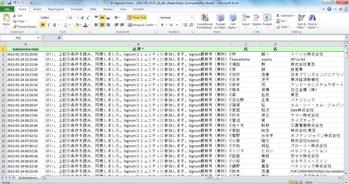Switch to the Page Layout tab
Viewport: 349px width, 184px height.
pos(56,9)
